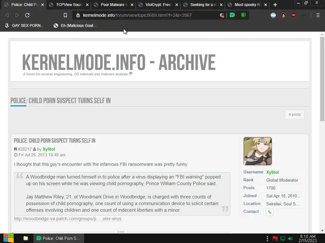This screenshot has width=325, height=243.
Task: Close the 'Seeking for a re' tab
Action: tap(221, 5)
